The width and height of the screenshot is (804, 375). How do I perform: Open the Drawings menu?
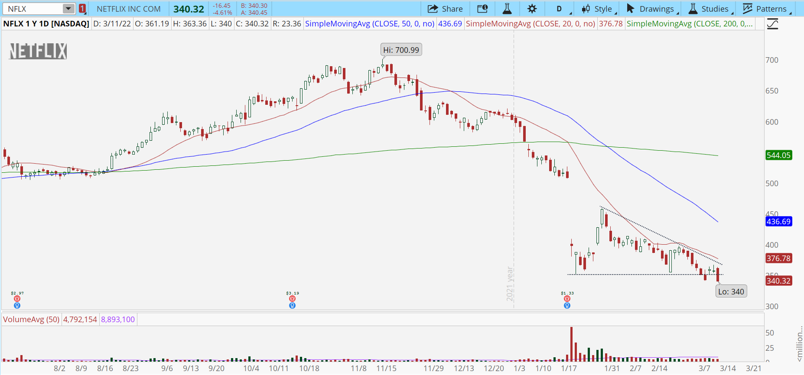pos(653,9)
